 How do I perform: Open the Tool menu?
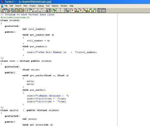click(48, 6)
